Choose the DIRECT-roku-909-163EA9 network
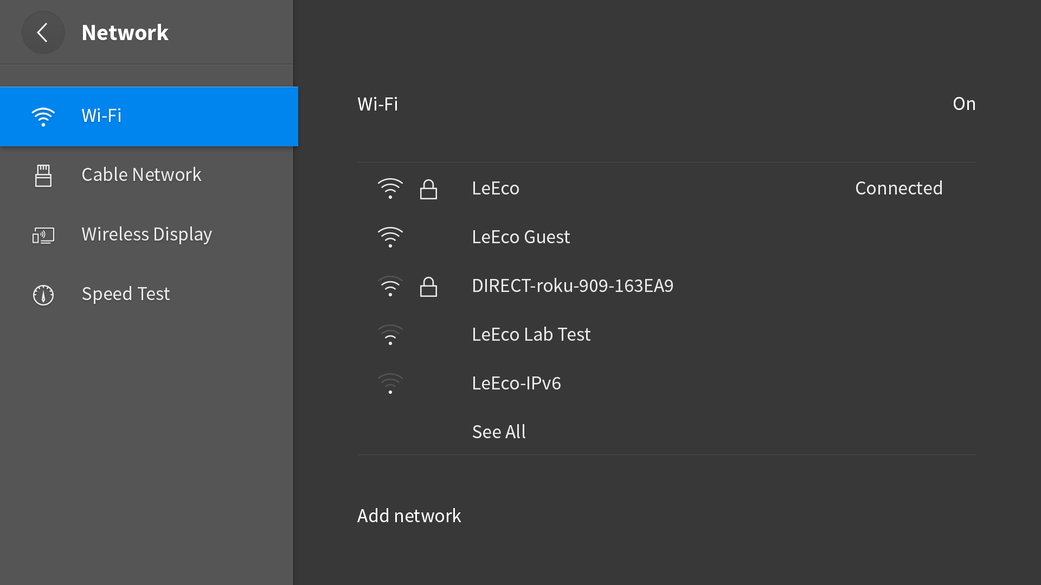1041x585 pixels. pos(667,286)
